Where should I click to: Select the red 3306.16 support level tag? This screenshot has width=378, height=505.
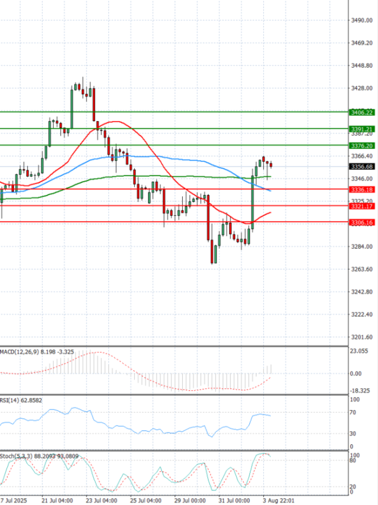click(362, 223)
